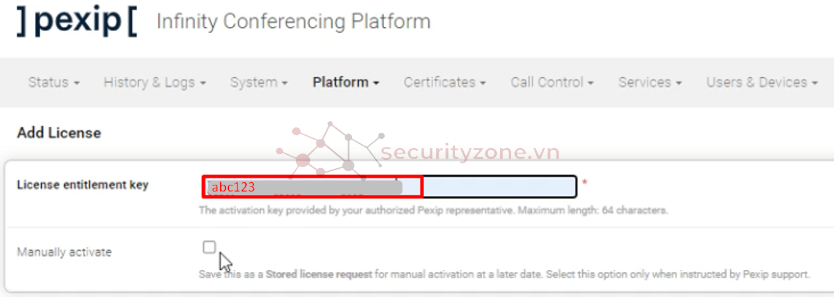The width and height of the screenshot is (835, 301).
Task: Open the Platform menu
Action: point(346,82)
